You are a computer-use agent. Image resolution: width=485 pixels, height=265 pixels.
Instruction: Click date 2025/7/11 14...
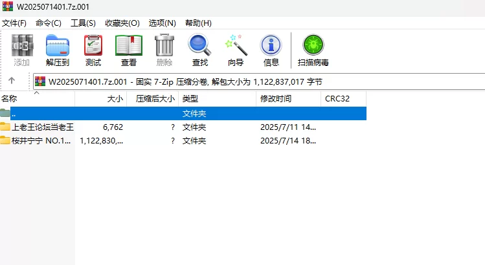(x=288, y=127)
